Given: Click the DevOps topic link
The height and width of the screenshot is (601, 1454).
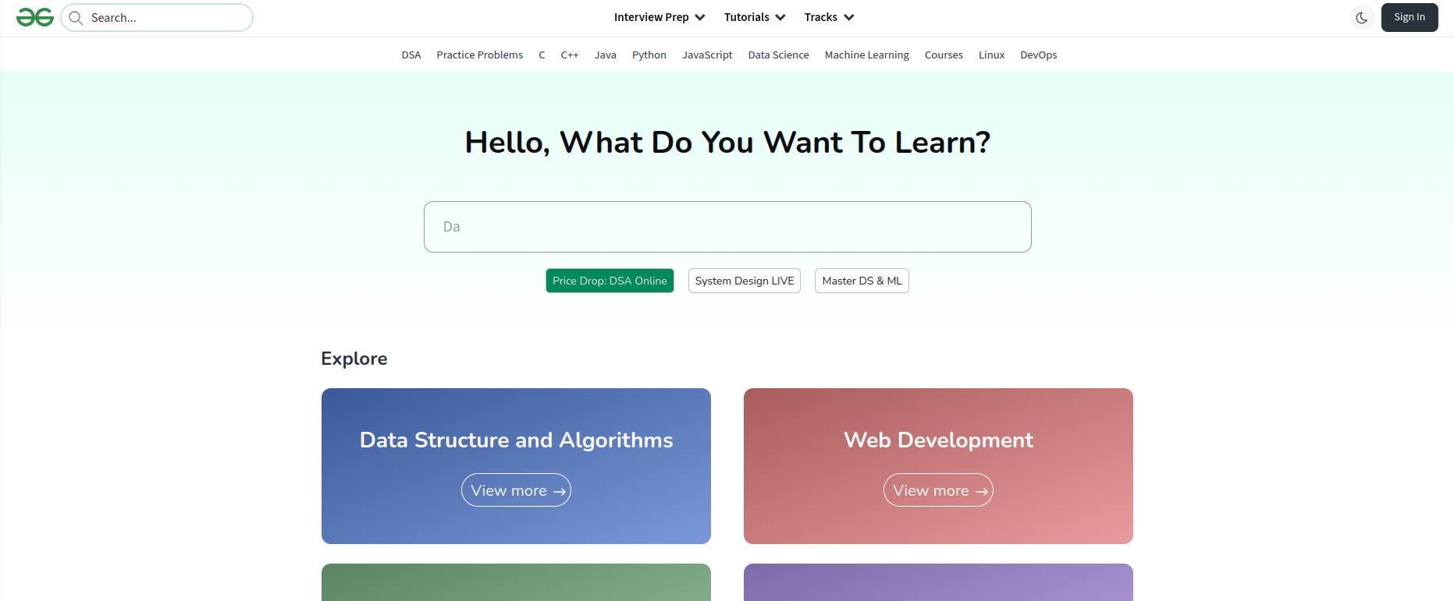Looking at the screenshot, I should [1038, 55].
